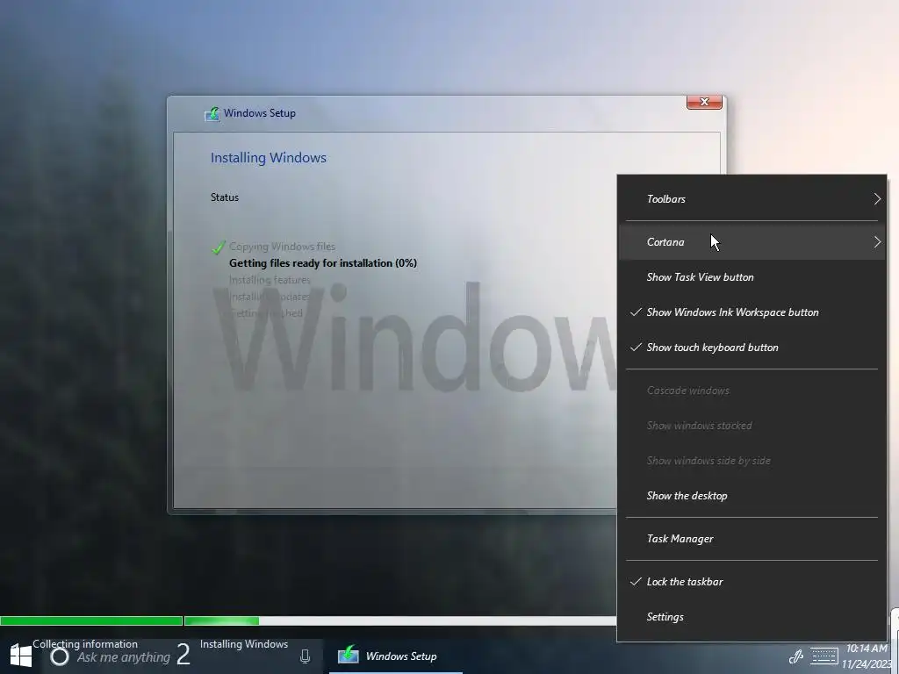Toggle Show Windows Ink Workspace button
The height and width of the screenshot is (674, 899).
752,312
